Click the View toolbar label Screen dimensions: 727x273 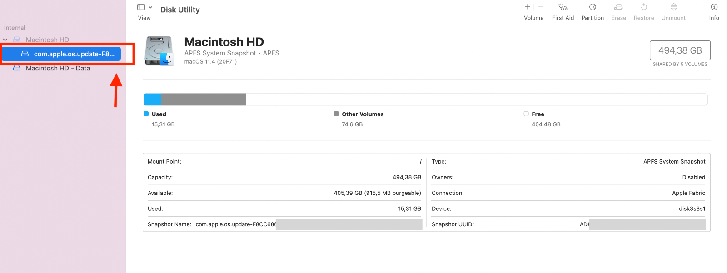pyautogui.click(x=144, y=18)
